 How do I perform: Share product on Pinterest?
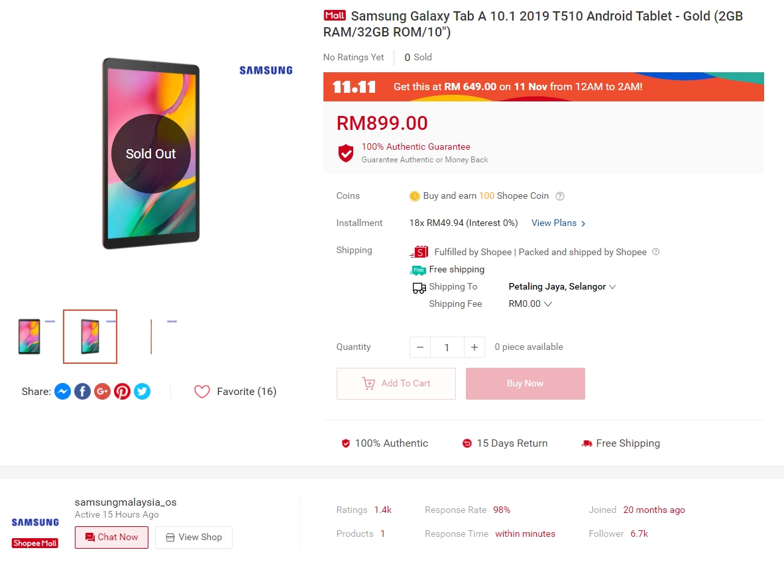pyautogui.click(x=122, y=392)
